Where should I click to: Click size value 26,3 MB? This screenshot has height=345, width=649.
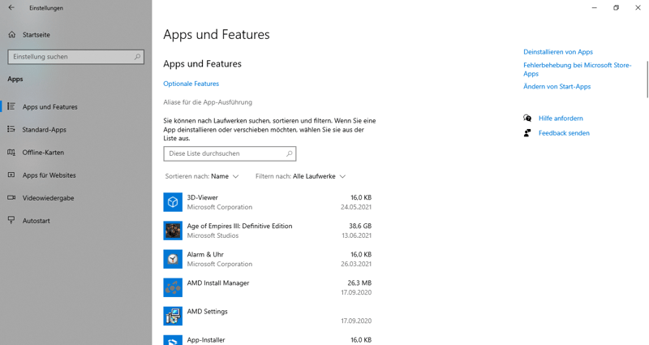pyautogui.click(x=359, y=282)
